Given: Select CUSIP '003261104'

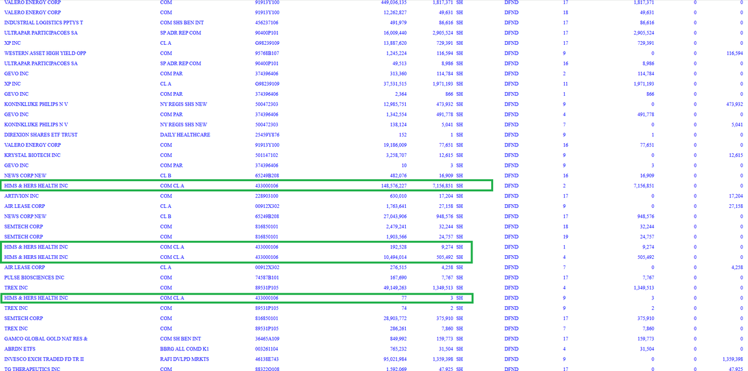Looking at the screenshot, I should coord(267,349).
